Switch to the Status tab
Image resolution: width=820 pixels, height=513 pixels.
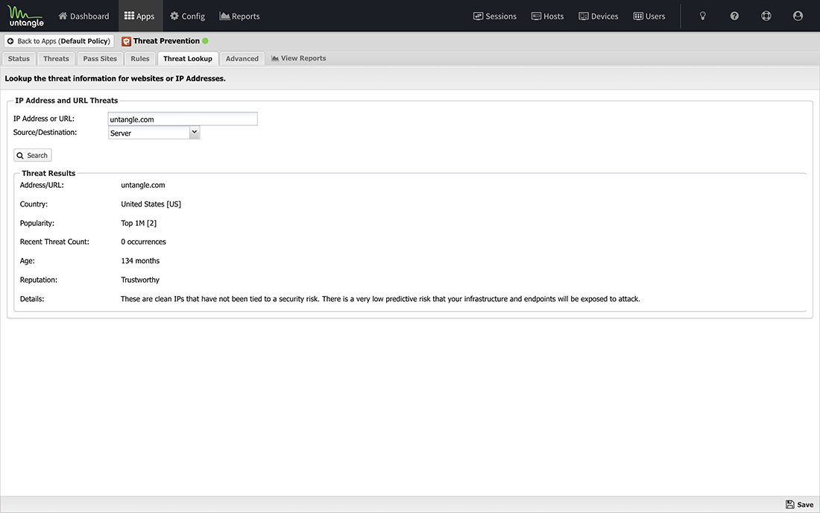pos(19,59)
